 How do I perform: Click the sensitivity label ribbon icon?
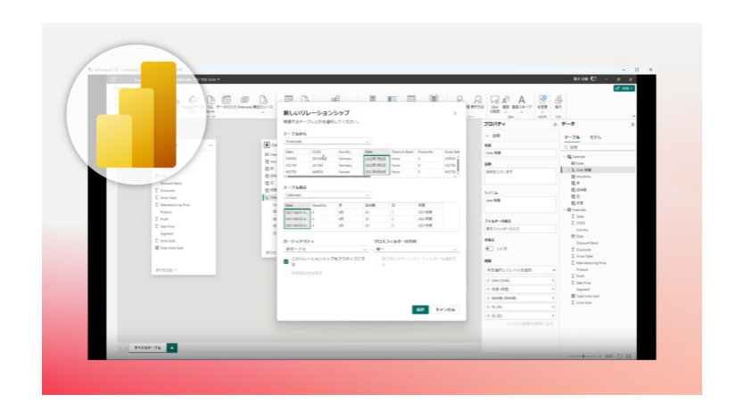point(542,102)
